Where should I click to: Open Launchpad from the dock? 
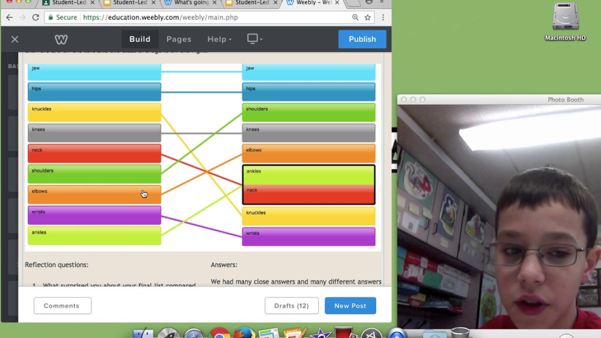[169, 333]
